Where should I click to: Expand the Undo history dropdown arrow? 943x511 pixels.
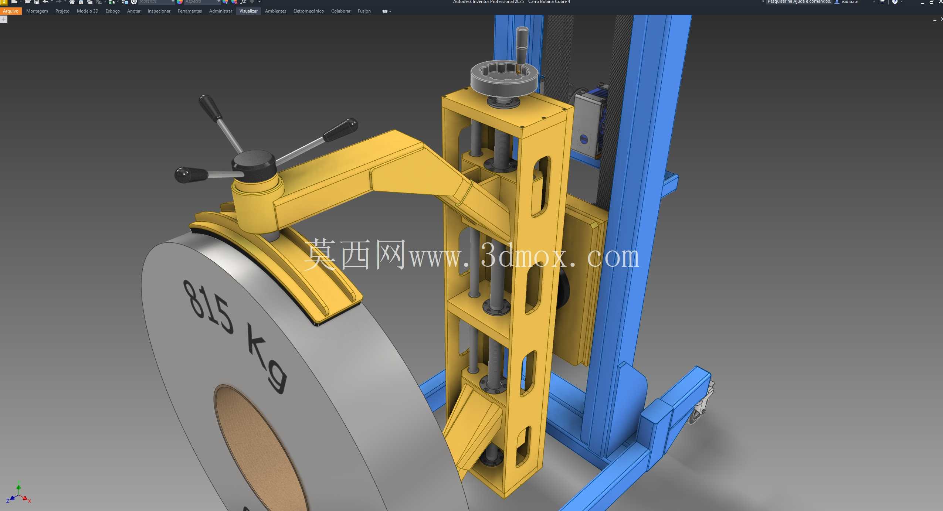tap(51, 2)
